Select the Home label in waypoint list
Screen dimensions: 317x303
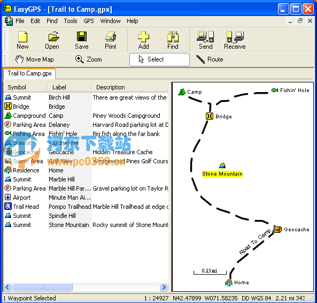[x=56, y=170]
